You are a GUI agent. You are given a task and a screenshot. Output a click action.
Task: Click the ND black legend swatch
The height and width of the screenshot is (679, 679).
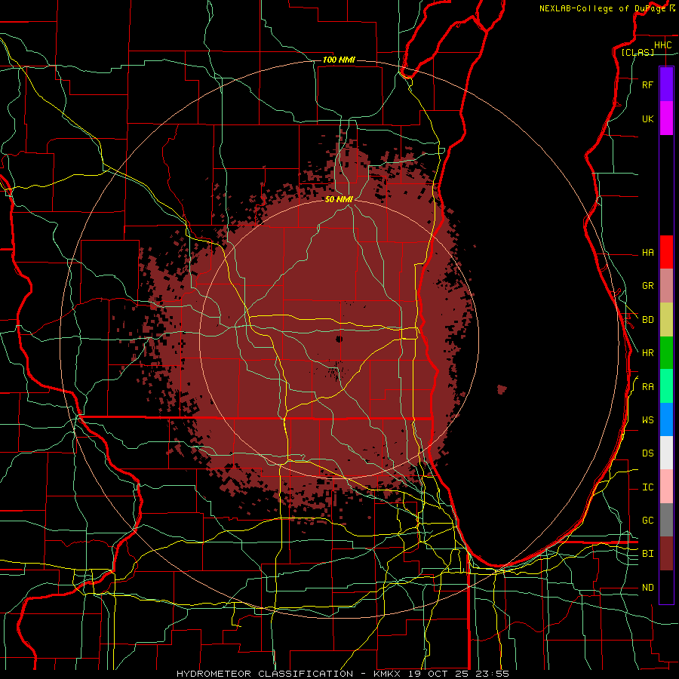click(666, 587)
